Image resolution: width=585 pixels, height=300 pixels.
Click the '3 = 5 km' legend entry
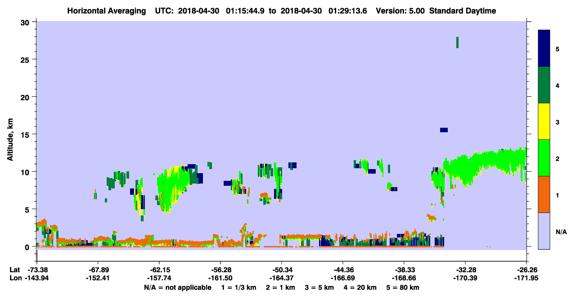pos(319,287)
